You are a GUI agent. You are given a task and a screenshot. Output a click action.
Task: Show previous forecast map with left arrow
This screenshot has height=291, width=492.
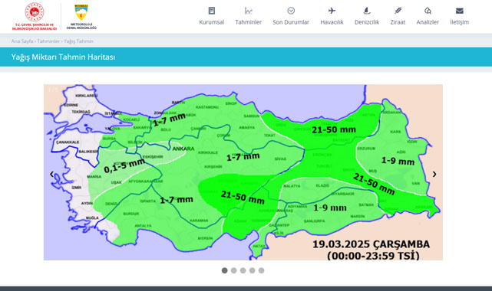(x=51, y=175)
